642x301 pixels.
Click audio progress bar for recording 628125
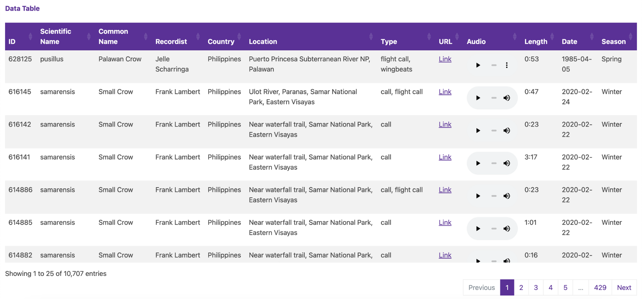click(494, 65)
